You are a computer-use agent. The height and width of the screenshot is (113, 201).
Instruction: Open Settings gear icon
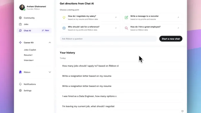20,90
